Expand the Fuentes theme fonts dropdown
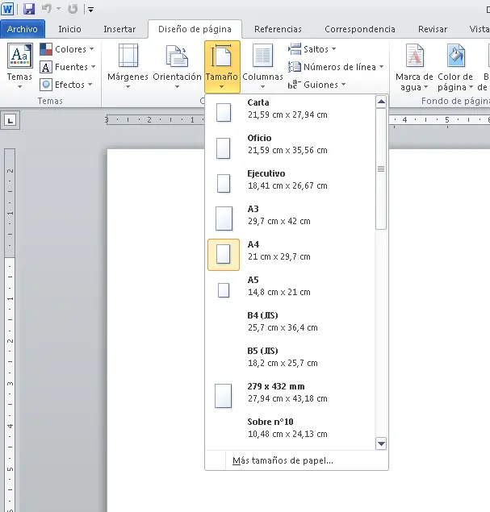This screenshot has width=490, height=512. tap(69, 67)
